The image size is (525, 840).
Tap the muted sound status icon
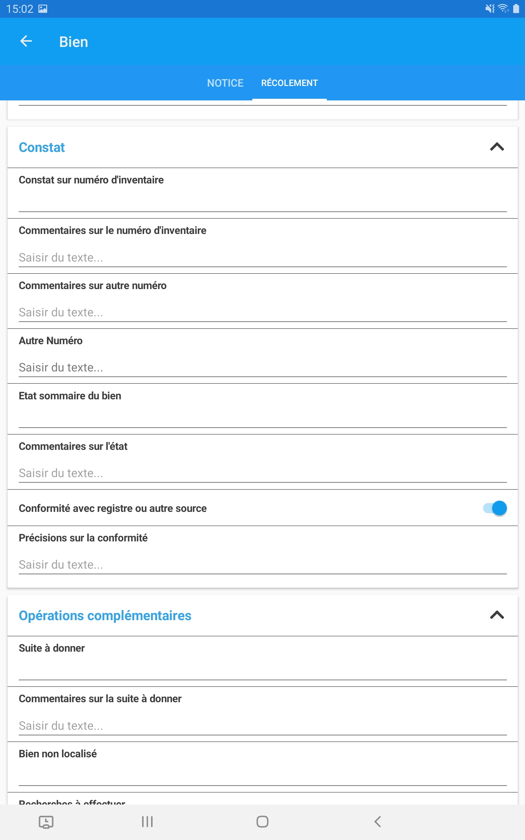click(490, 8)
